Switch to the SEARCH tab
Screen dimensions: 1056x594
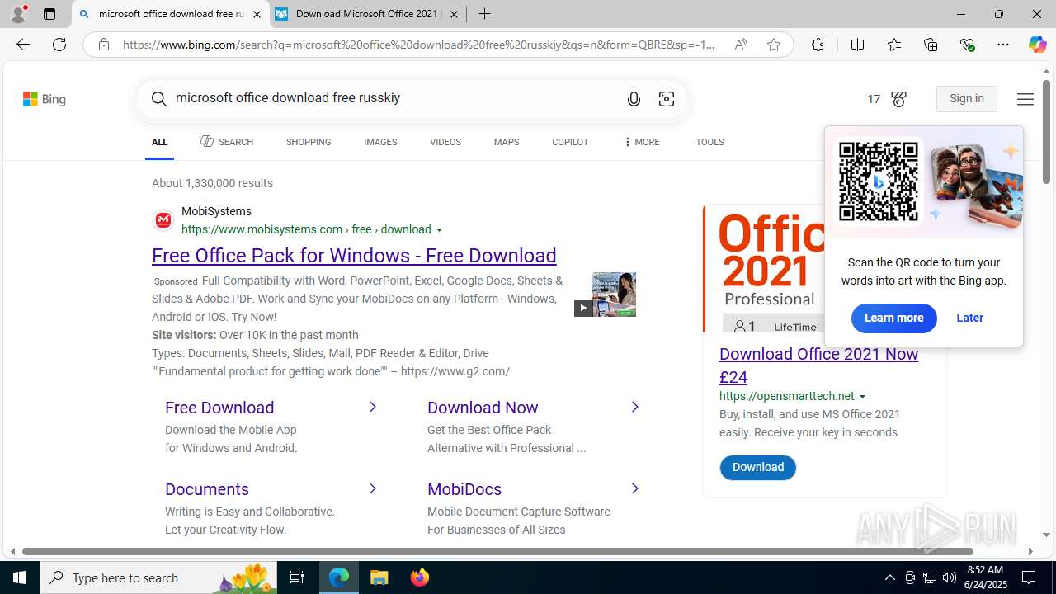[227, 142]
